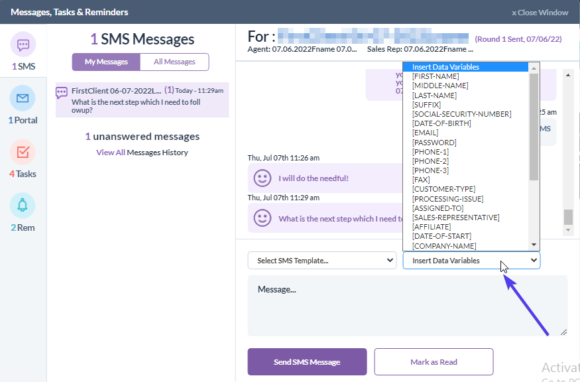Click the variables list scrollbar down arrow
580x382 pixels.
(x=534, y=245)
